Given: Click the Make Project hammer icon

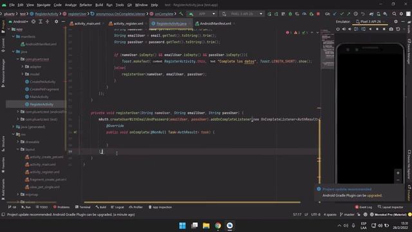Looking at the screenshot, I should tap(181, 14).
